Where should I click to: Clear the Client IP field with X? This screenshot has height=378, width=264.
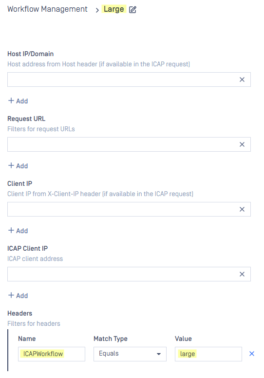[x=242, y=209]
